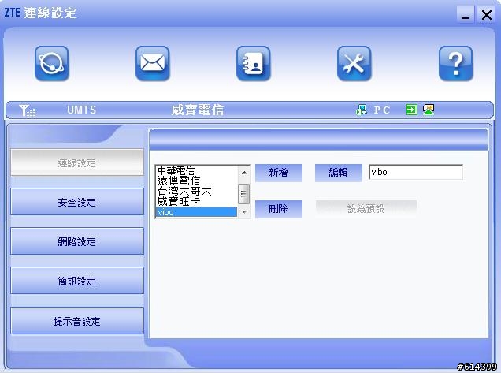The width and height of the screenshot is (501, 373).
Task: Click the 威寶電信 operator name
Action: 197,110
